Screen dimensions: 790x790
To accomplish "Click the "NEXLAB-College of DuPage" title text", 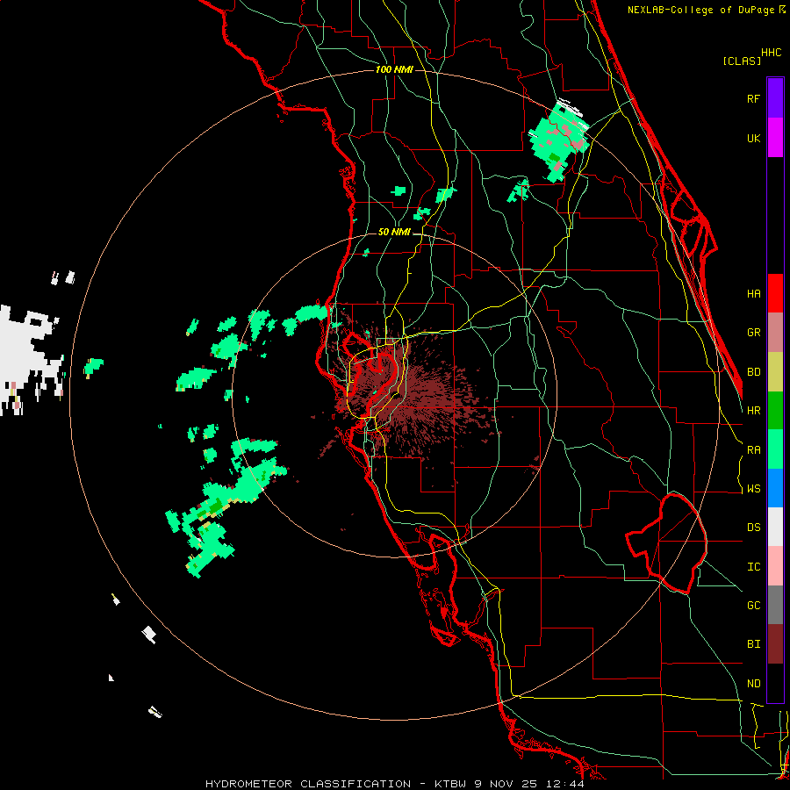I will [x=702, y=10].
